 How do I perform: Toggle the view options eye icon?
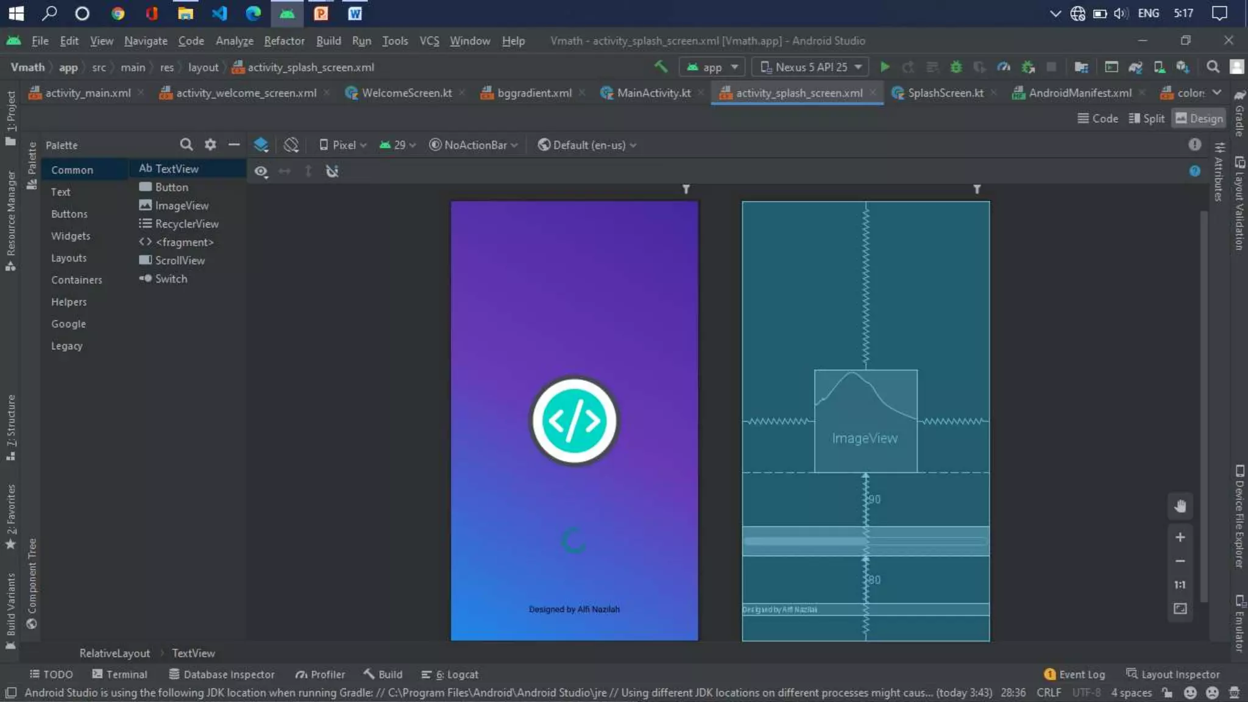pos(261,172)
